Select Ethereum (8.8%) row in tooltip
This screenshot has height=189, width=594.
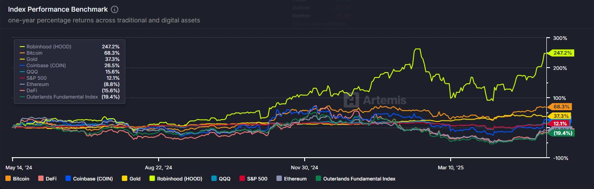click(x=69, y=84)
